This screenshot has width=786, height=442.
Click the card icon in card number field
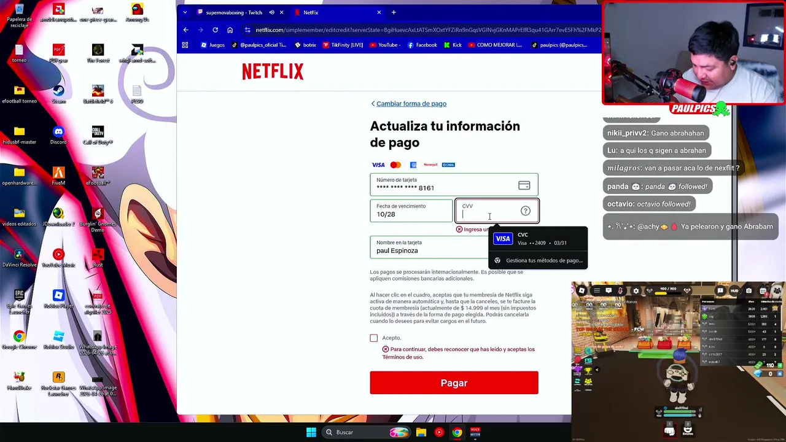[524, 185]
